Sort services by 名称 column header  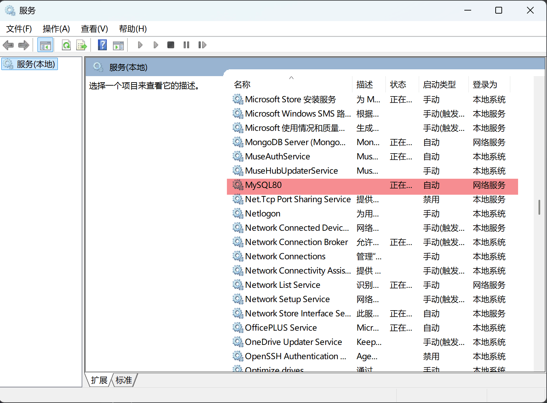coord(242,85)
